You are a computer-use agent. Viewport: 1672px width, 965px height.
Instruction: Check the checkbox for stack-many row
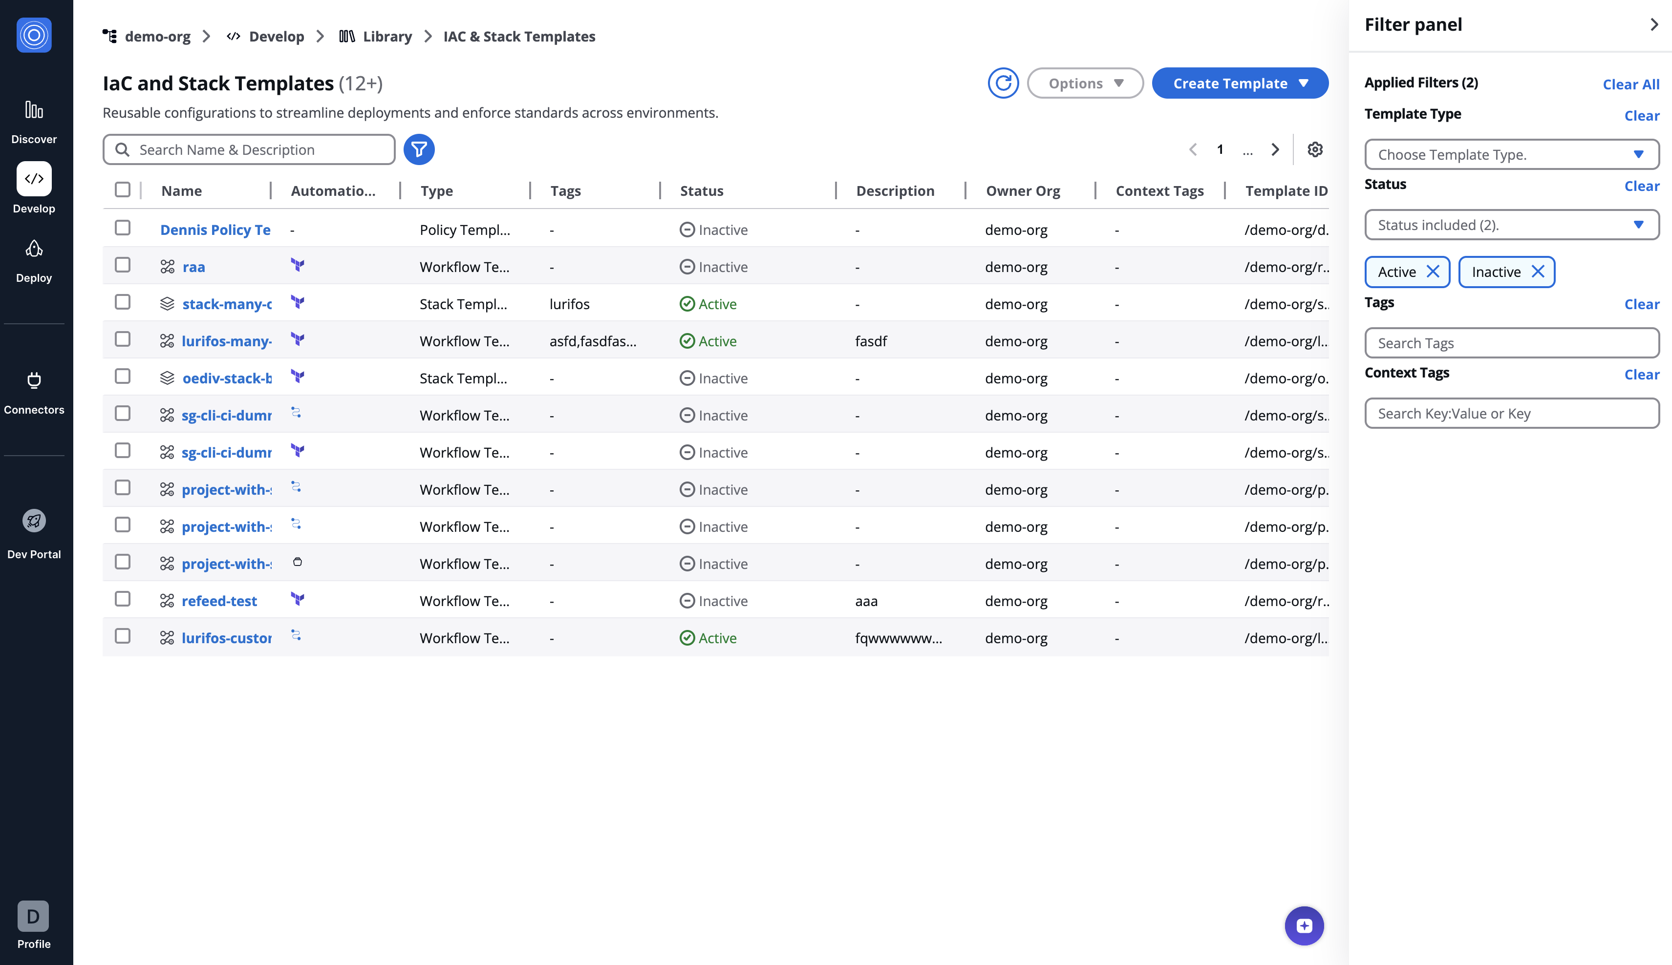(x=123, y=302)
